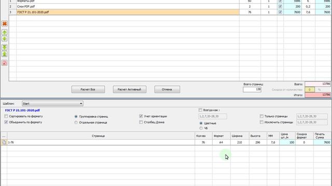Click the orange delete-file icon
The width and height of the screenshot is (332, 186).
tap(5, 23)
